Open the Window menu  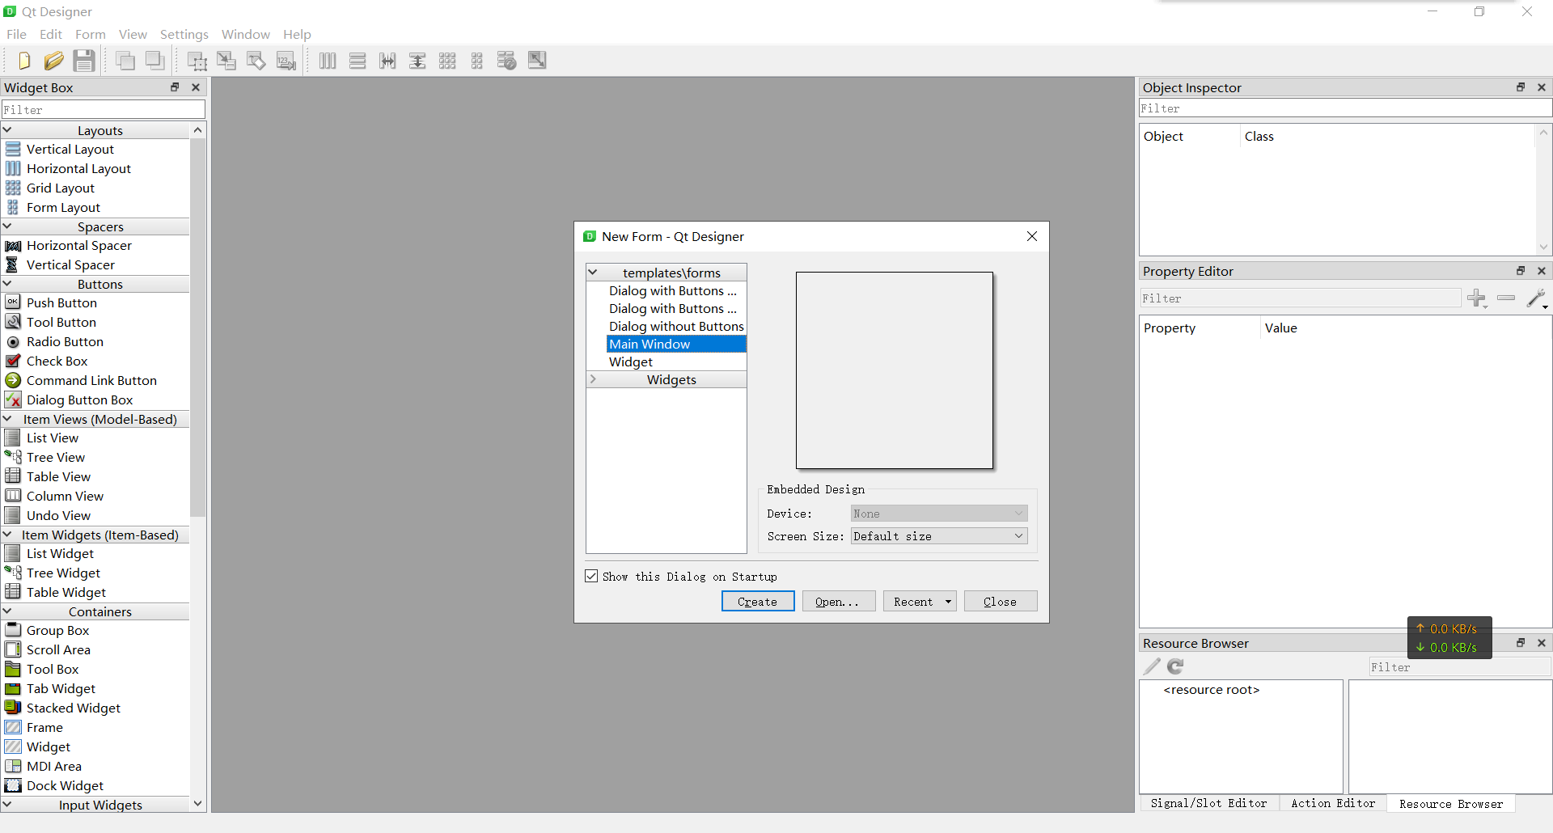[x=246, y=34]
